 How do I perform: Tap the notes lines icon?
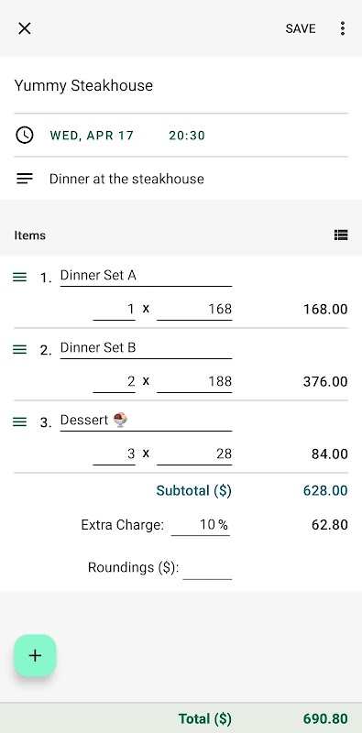pos(25,179)
